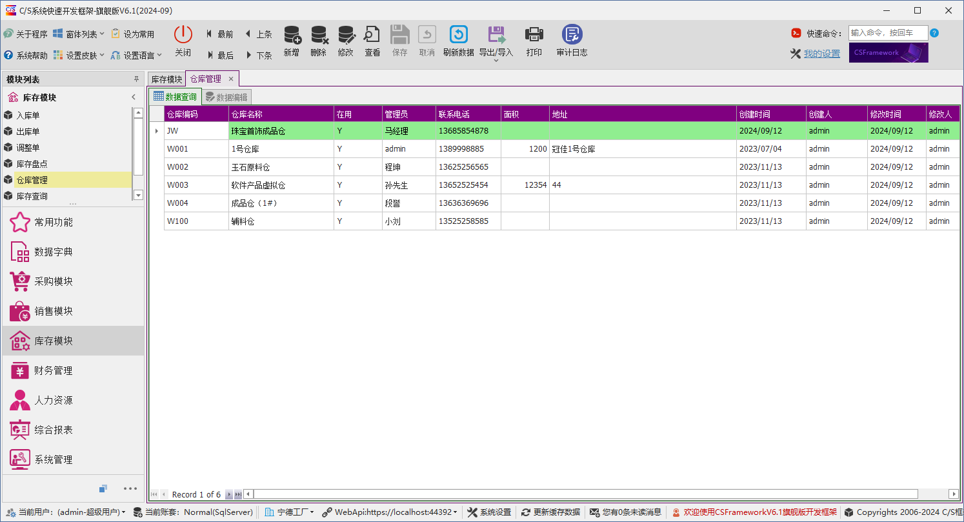Viewport: 964px width, 522px height.
Task: Open the 审计日志 audit log icon
Action: coord(572,35)
